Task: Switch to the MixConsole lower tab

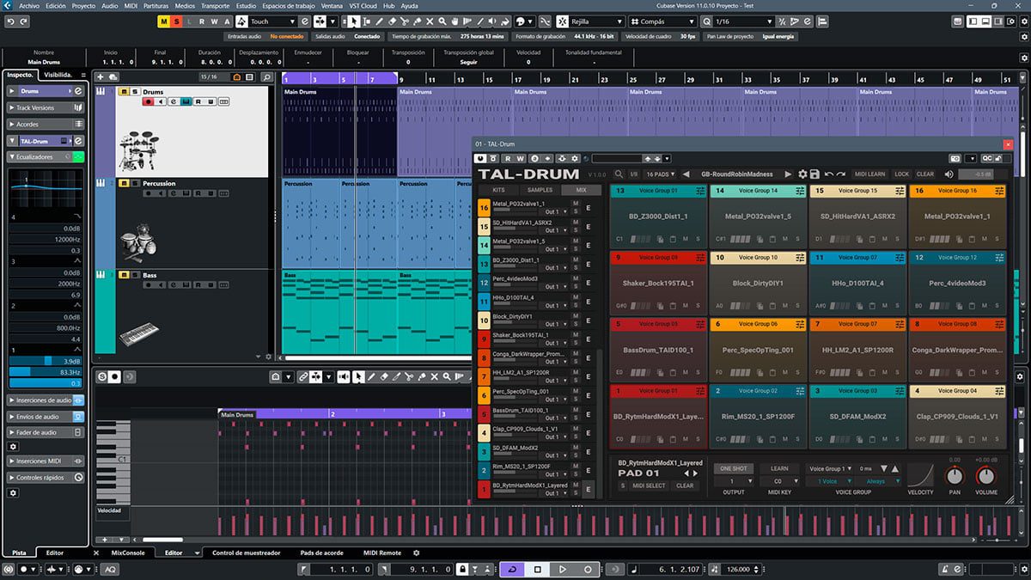Action: point(128,553)
